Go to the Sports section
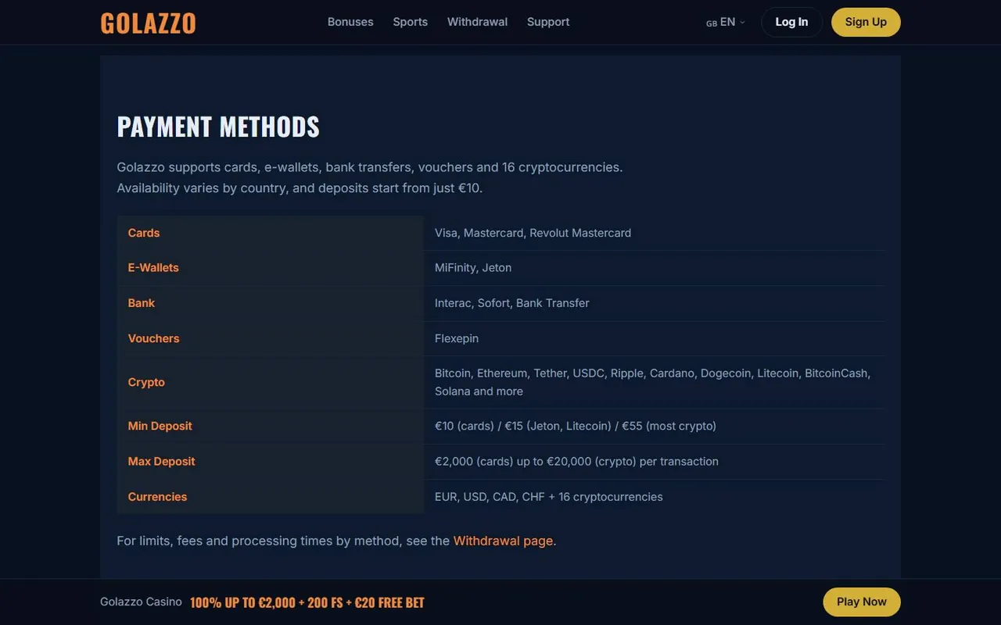This screenshot has width=1001, height=625. point(410,22)
